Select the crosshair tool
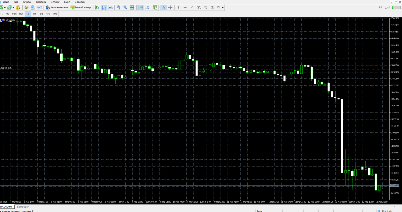Image resolution: width=402 pixels, height=212 pixels. [170, 7]
